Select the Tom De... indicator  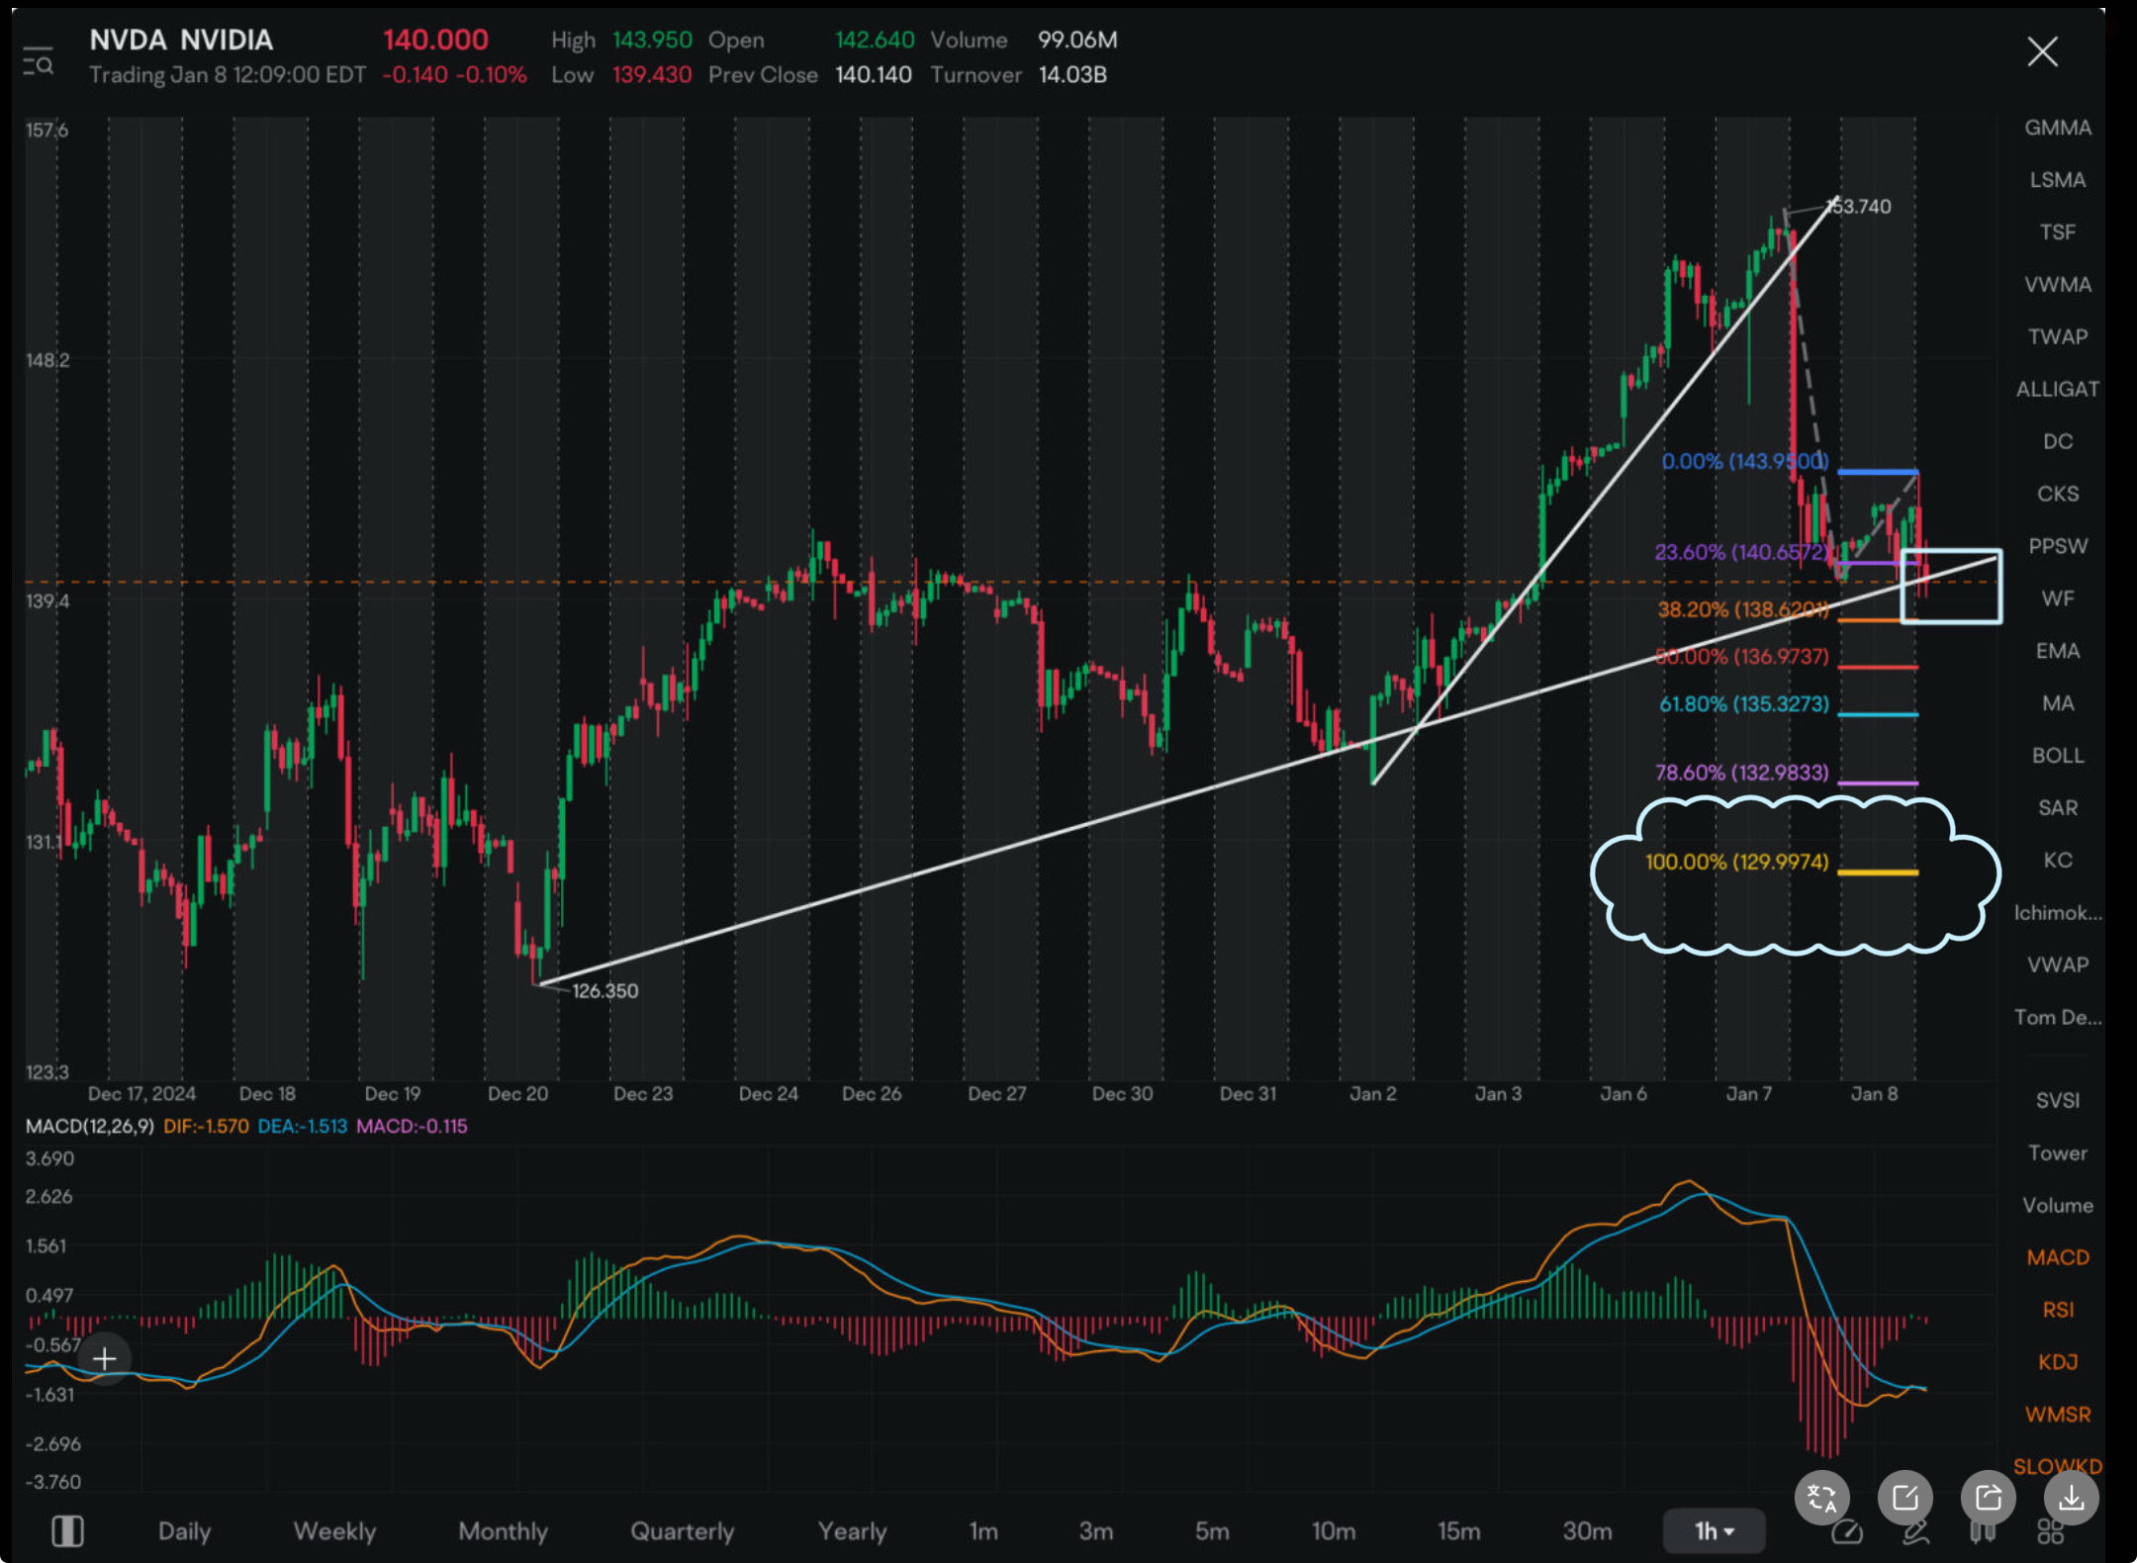coord(2058,1017)
